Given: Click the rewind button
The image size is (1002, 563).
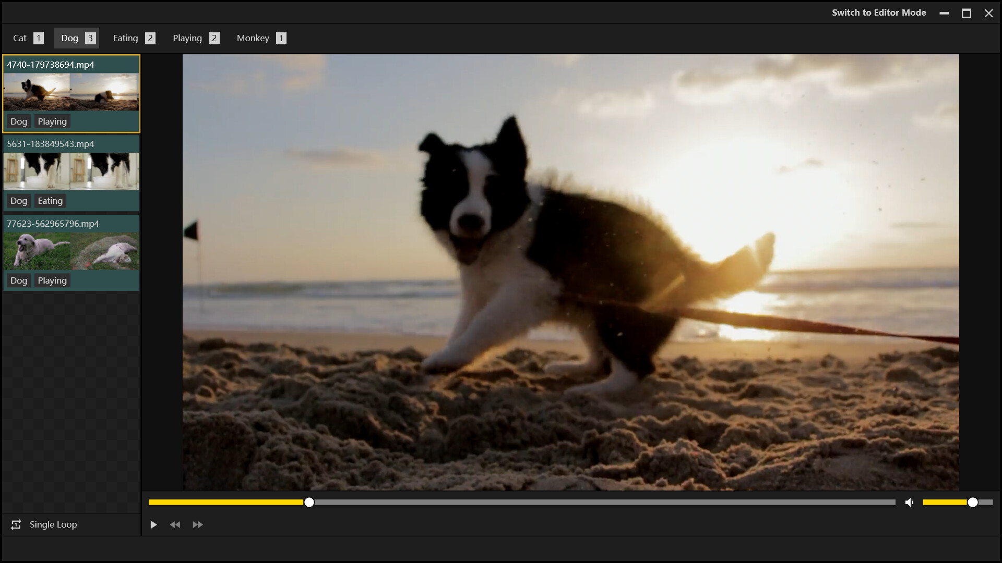Looking at the screenshot, I should [x=175, y=525].
